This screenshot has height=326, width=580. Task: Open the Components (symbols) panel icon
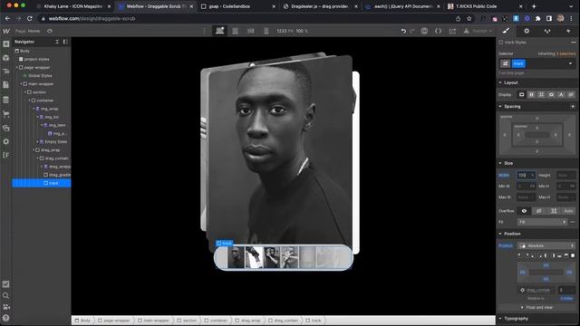tap(6, 58)
